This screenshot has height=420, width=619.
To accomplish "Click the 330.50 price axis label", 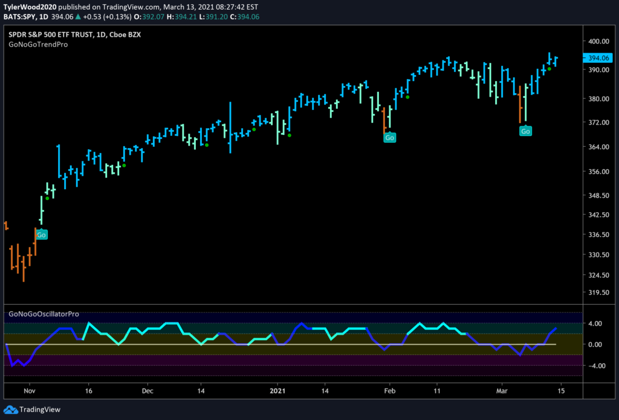I will (x=598, y=254).
